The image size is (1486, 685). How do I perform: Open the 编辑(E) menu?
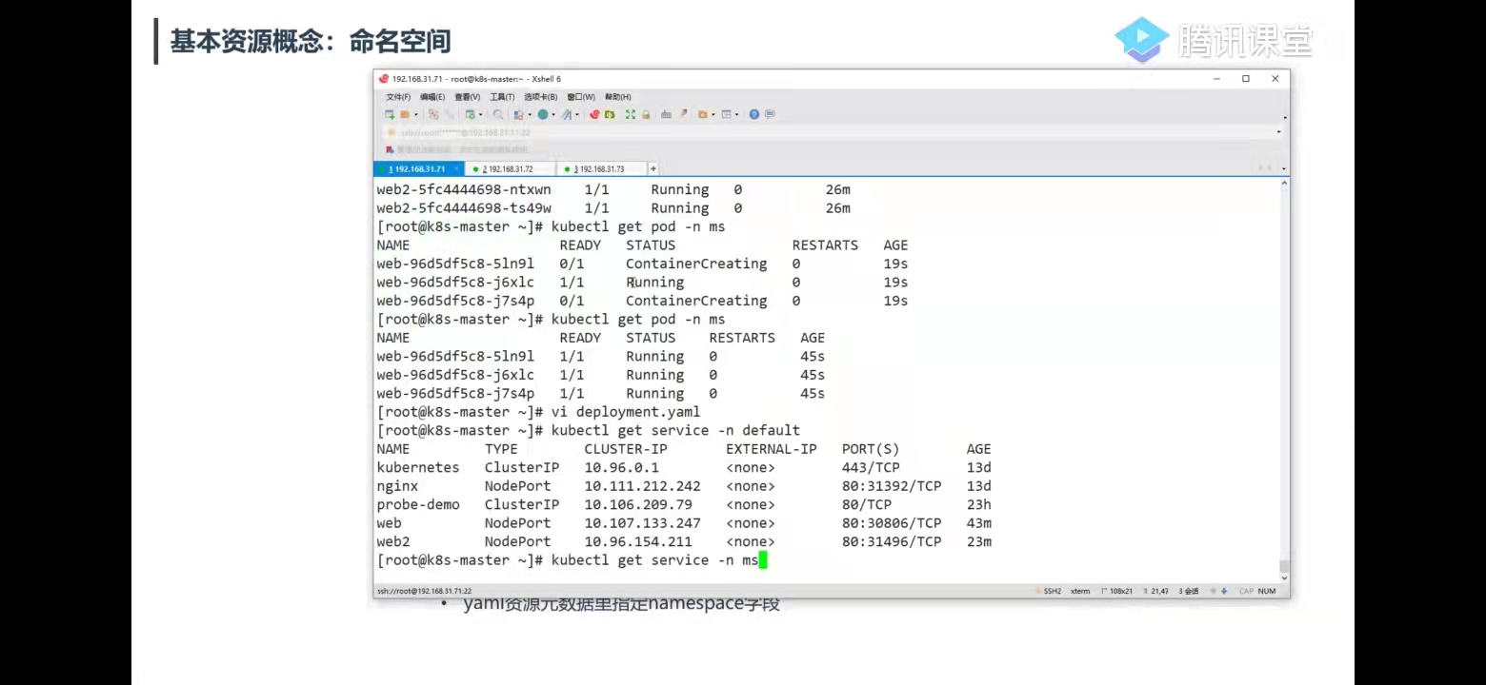[x=432, y=97]
